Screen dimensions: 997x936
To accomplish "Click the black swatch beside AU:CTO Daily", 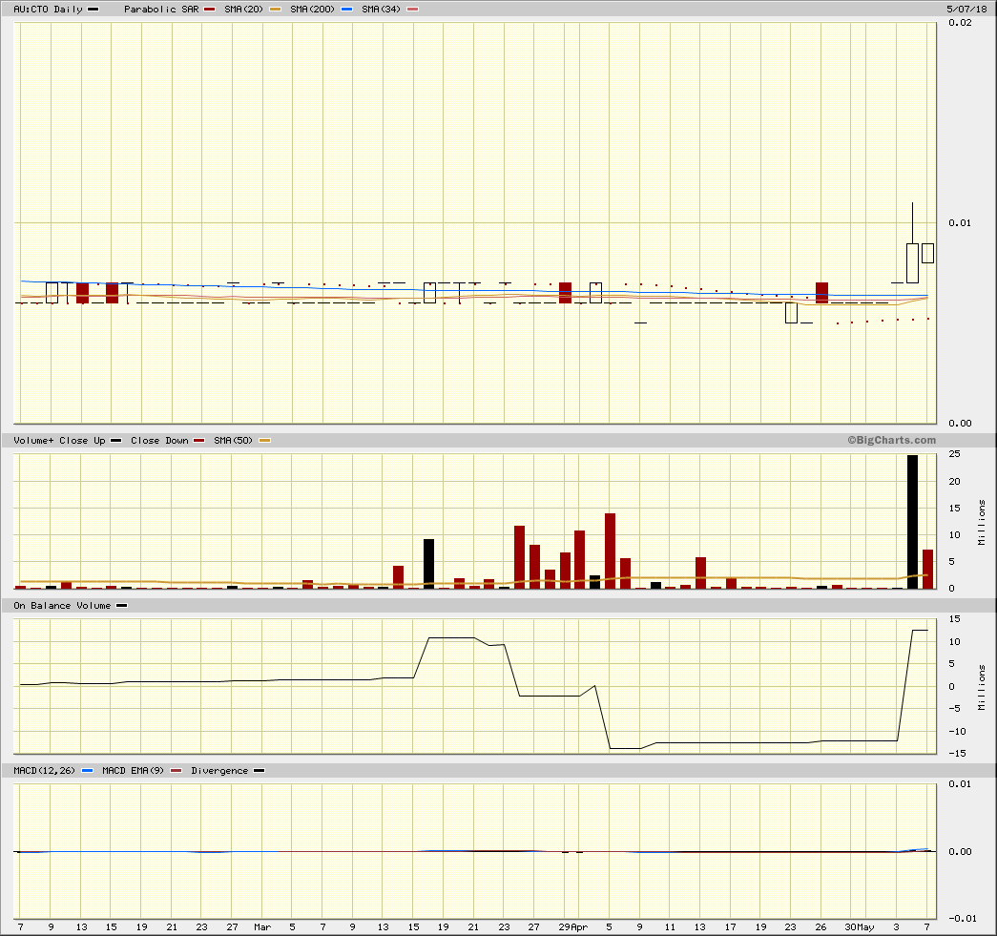I will (x=93, y=9).
